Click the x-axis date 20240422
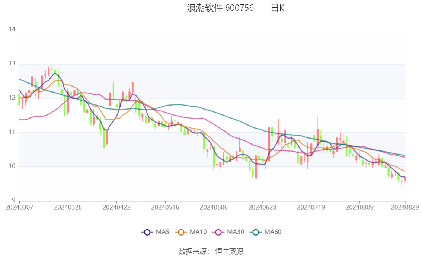Screen dimensions: 422x256 pyautogui.click(x=116, y=207)
